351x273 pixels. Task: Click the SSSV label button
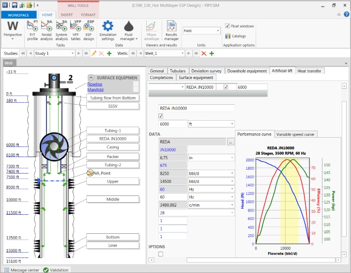[113, 106]
